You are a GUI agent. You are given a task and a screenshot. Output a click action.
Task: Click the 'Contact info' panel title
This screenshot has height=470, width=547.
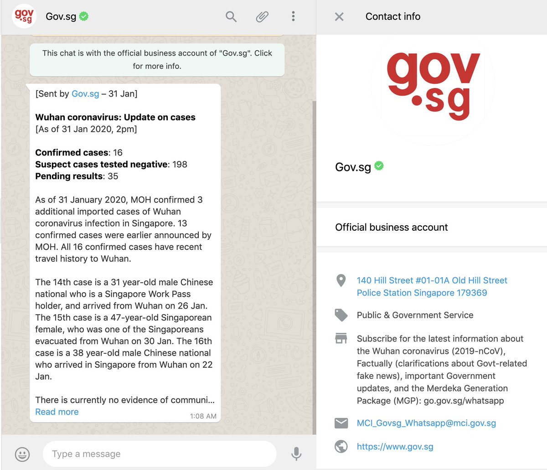(393, 16)
